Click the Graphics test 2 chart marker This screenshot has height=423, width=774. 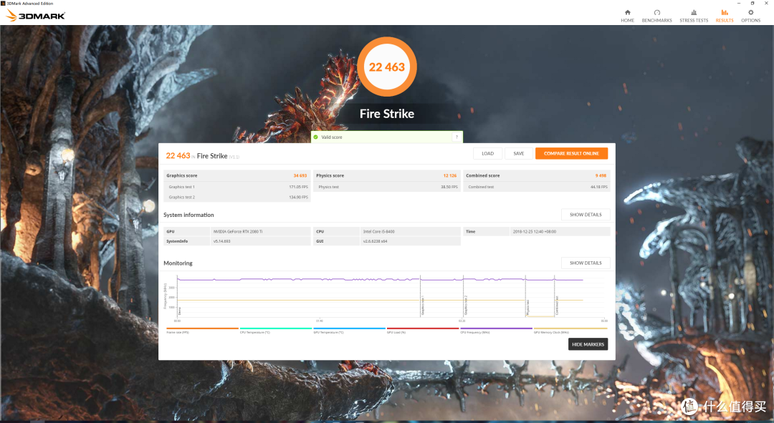pos(466,306)
